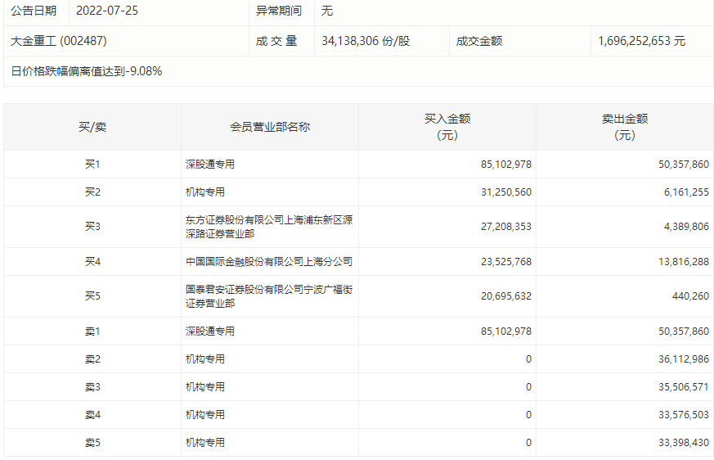The image size is (714, 460).
Task: Click the trade volume 34,138,306 份/股
Action: (x=366, y=41)
